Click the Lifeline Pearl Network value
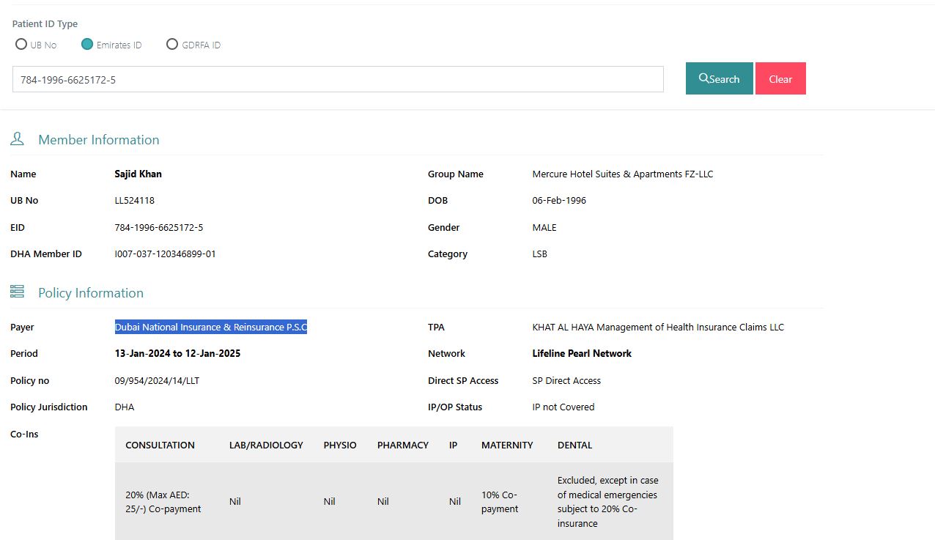This screenshot has height=540, width=935. [x=581, y=354]
